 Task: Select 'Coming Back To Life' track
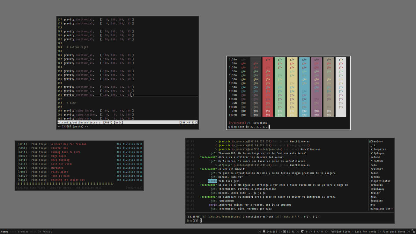point(66,152)
